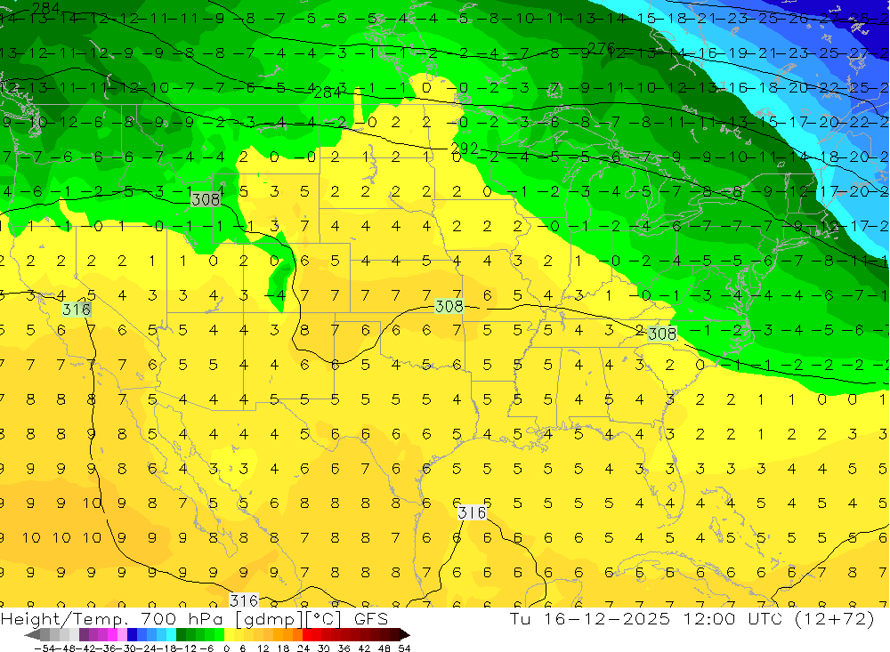Click the navy blue legend swatch above -30
890x652 pixels.
coord(132,635)
